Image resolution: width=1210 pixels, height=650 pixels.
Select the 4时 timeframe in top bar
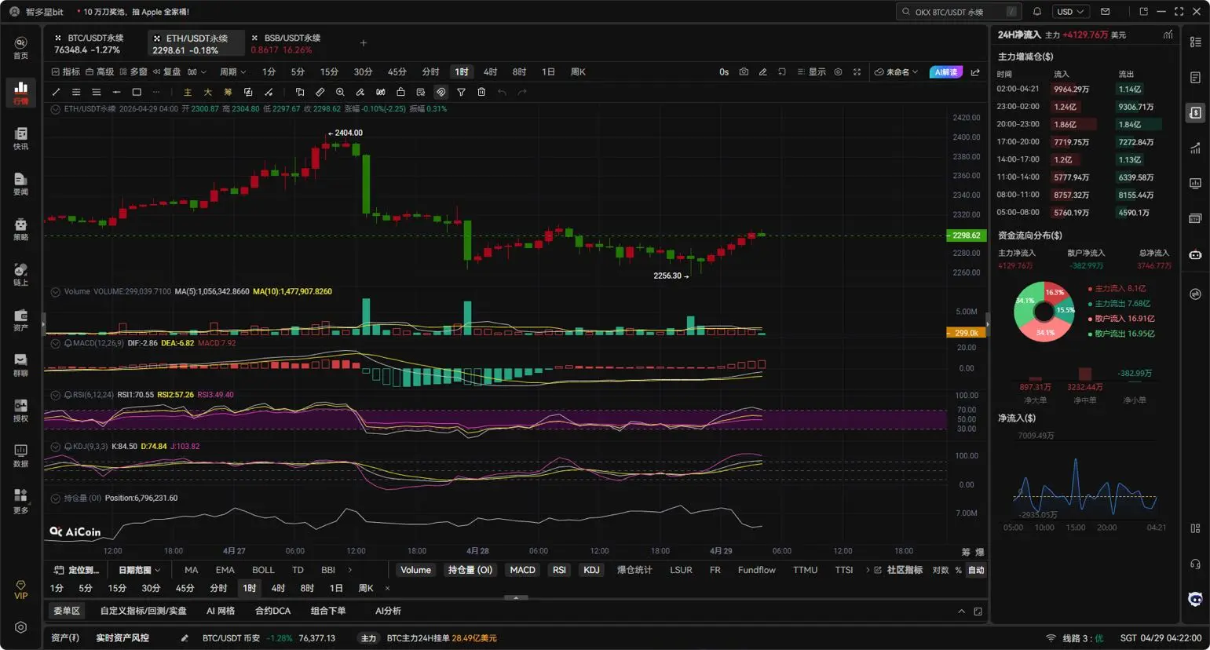pyautogui.click(x=490, y=71)
